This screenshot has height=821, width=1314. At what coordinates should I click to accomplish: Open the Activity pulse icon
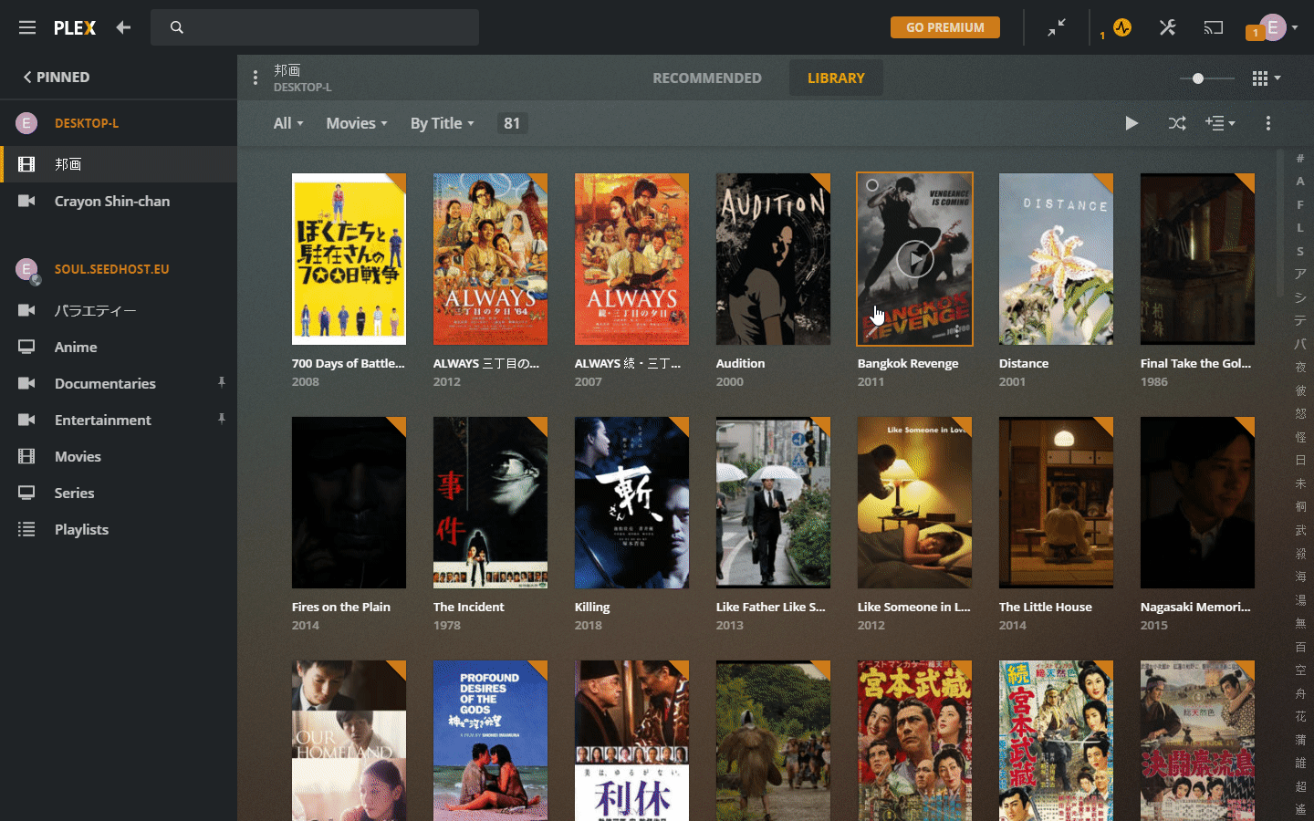click(x=1122, y=27)
